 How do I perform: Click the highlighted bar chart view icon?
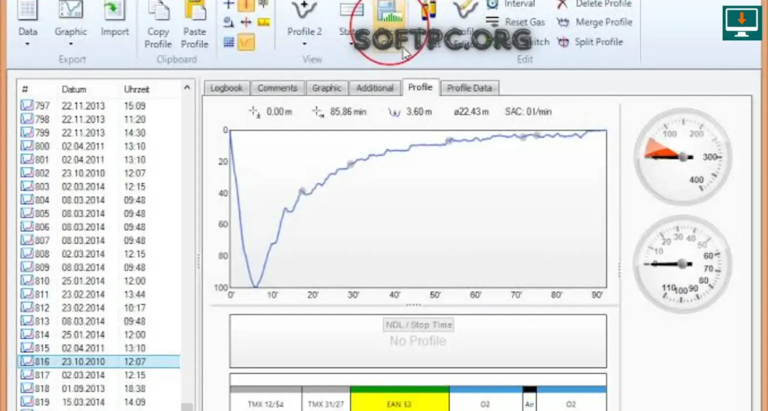(x=389, y=11)
